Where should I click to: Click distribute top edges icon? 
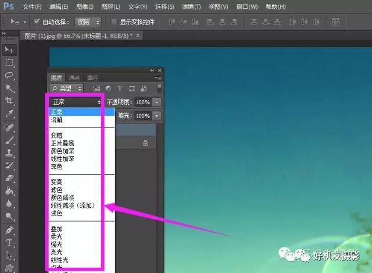tap(253, 22)
